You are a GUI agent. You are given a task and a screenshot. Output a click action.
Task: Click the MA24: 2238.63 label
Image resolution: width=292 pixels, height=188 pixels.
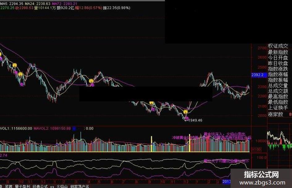37,3
